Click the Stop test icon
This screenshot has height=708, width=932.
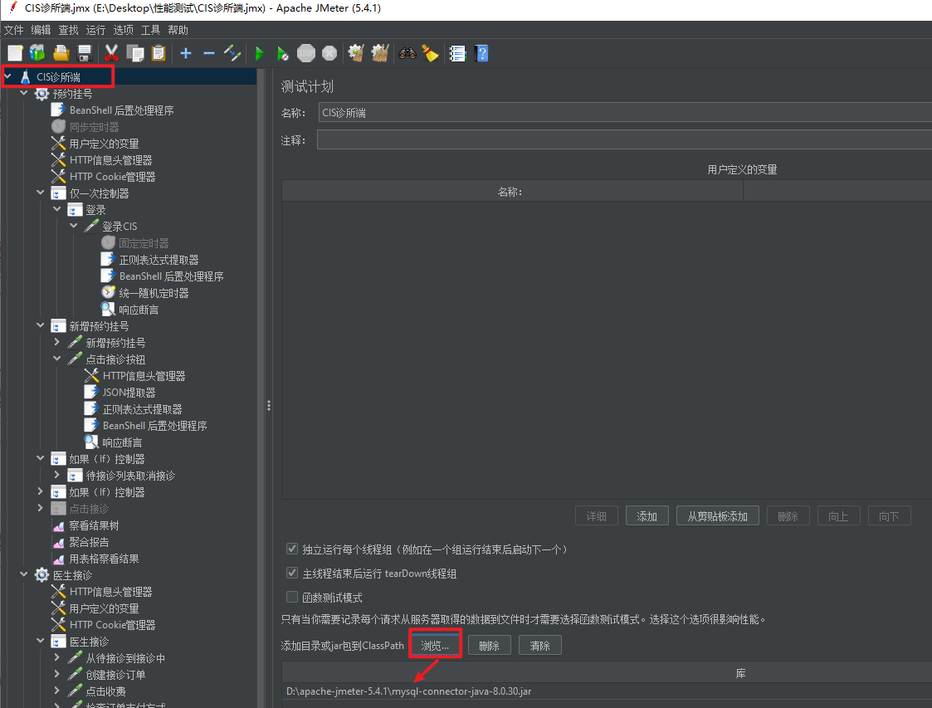[x=306, y=53]
